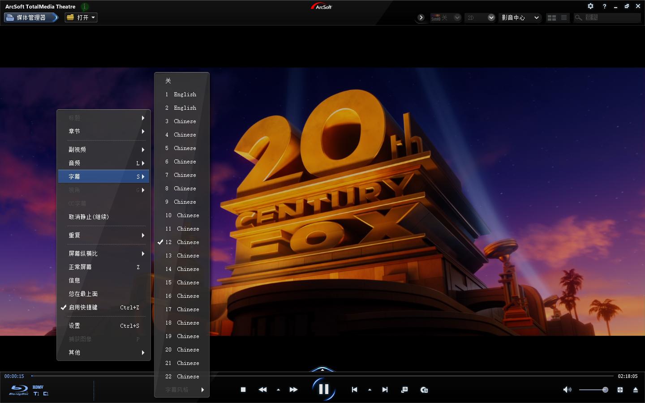Open the small arrow between chapter buttons
The width and height of the screenshot is (645, 403).
click(x=370, y=390)
